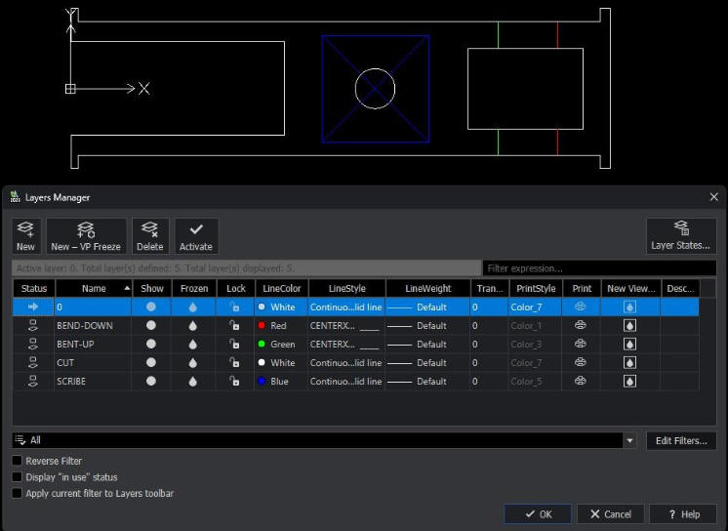The height and width of the screenshot is (531, 728).
Task: Click the New layer icon
Action: [25, 230]
